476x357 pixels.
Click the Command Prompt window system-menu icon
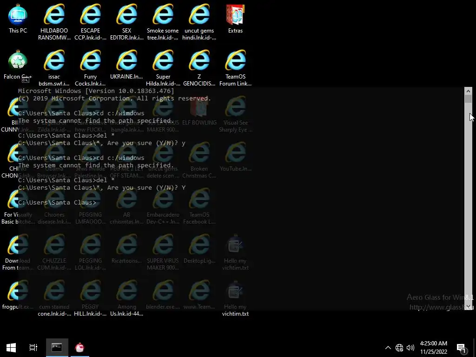point(26,80)
